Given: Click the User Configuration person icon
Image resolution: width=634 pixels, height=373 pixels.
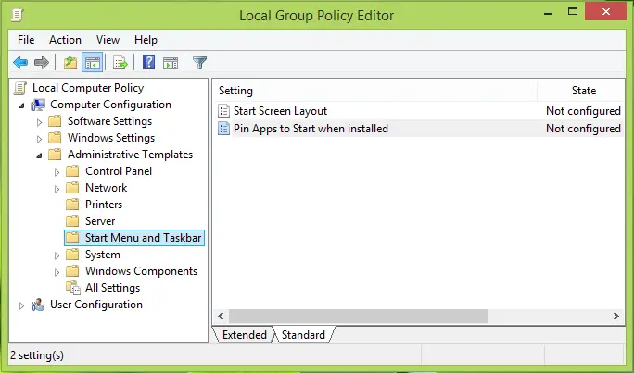Looking at the screenshot, I should pos(38,305).
